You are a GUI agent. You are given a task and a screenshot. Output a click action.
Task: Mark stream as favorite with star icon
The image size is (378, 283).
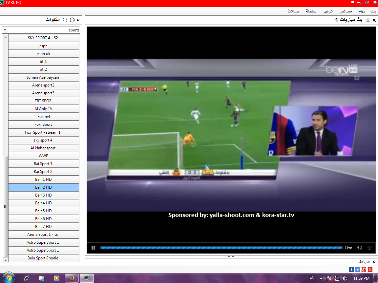point(368,20)
